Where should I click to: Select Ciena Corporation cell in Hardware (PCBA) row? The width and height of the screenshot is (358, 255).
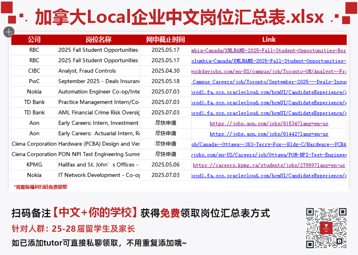(34, 144)
